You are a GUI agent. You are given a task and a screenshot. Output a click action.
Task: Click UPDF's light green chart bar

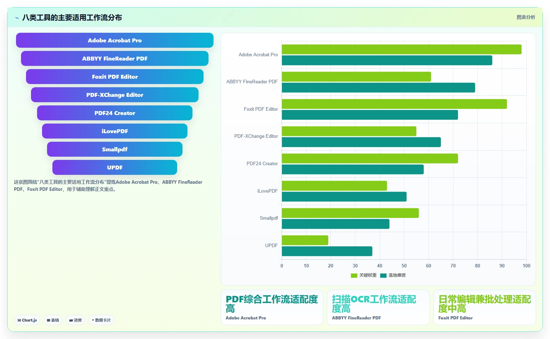[x=305, y=240]
